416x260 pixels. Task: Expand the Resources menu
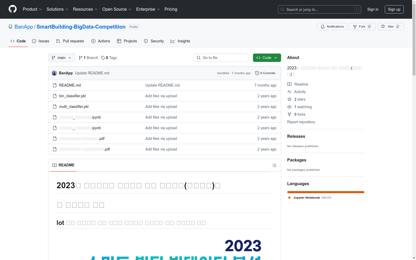click(85, 9)
